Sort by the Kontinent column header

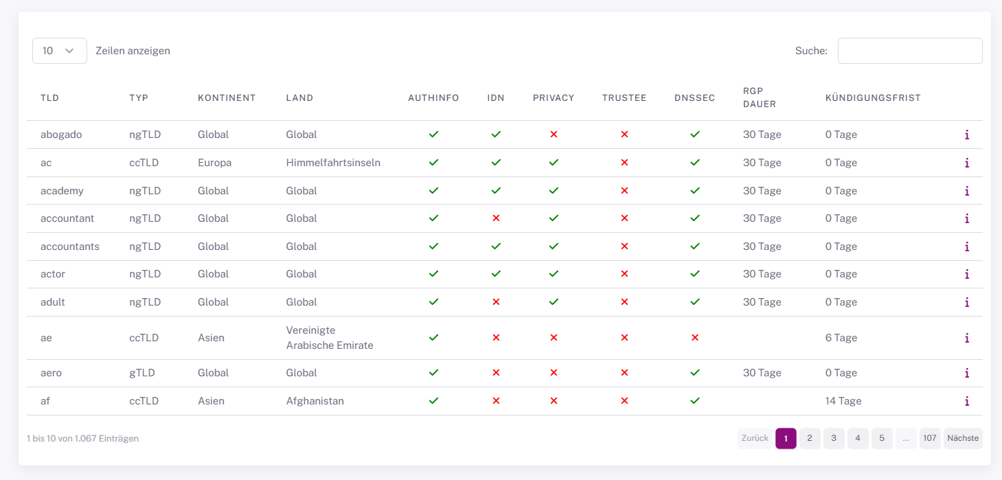pyautogui.click(x=227, y=98)
